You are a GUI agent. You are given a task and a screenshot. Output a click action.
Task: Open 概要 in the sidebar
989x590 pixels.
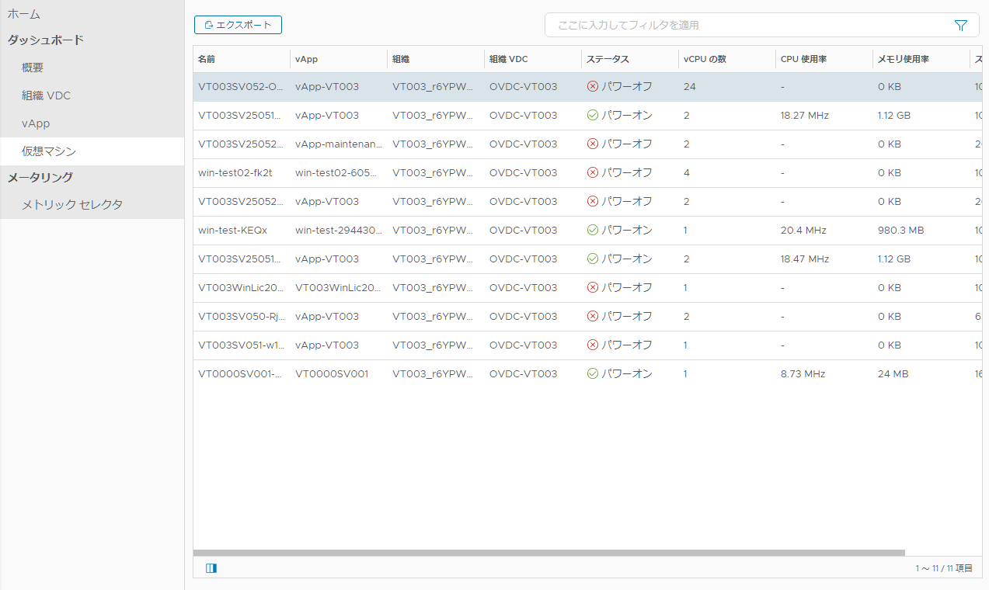point(33,68)
